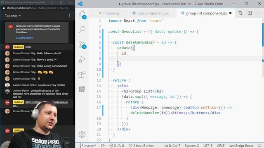Switch to firebase.js tab
The height and width of the screenshot is (148, 264).
[x=109, y=13]
